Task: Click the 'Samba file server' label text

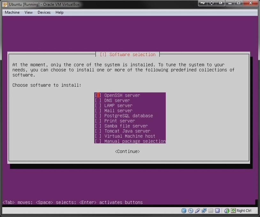Action: [x=126, y=126]
